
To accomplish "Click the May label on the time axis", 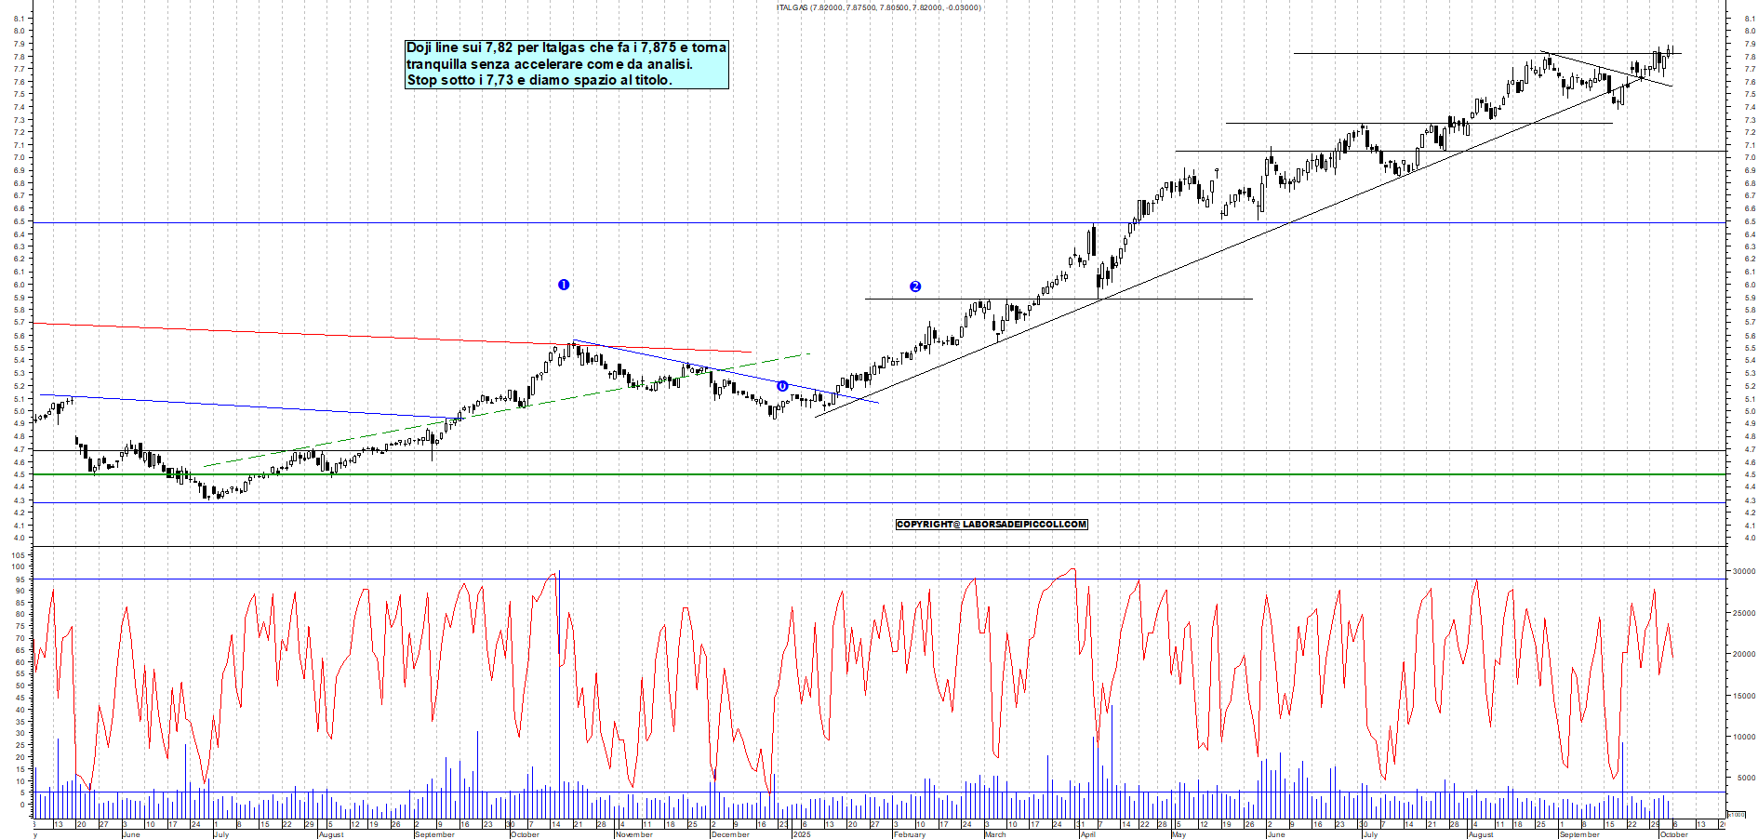I will pos(1179,834).
